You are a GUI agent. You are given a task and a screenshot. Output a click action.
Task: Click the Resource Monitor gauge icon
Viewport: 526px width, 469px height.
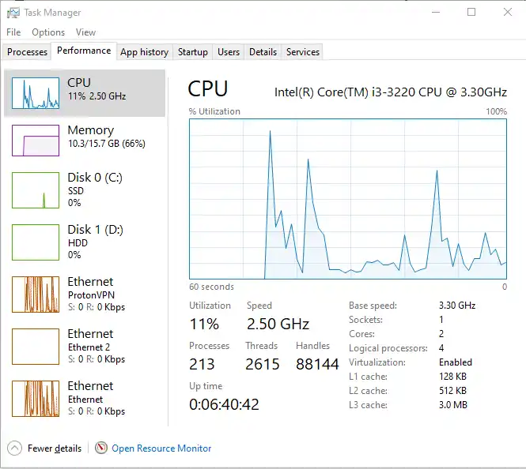101,448
